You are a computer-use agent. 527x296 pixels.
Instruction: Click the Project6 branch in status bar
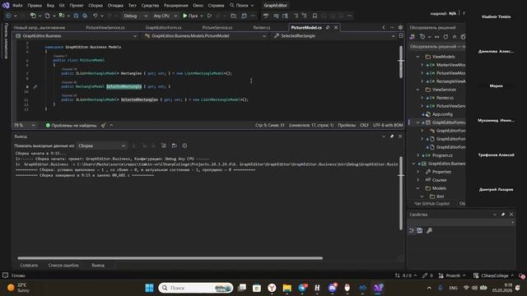coord(452,275)
